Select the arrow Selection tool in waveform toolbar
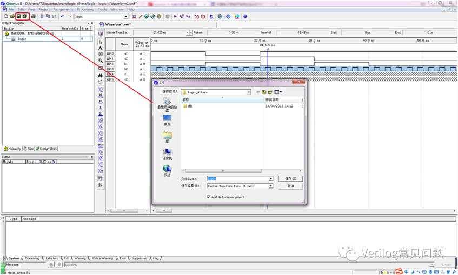 101,42
